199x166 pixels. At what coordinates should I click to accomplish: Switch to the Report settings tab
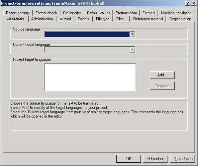click(18, 13)
